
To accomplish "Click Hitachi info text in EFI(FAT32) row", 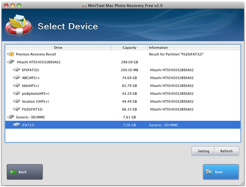I will tap(172, 70).
